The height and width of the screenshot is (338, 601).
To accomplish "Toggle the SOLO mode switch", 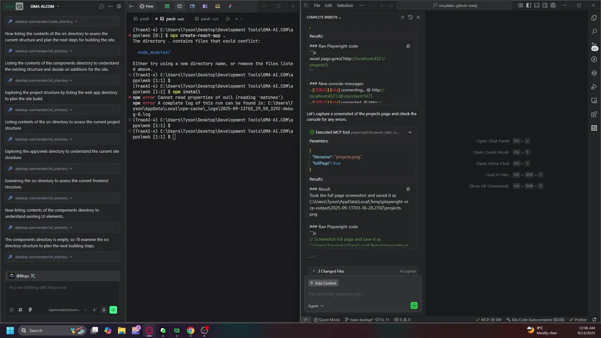I will point(13,6).
